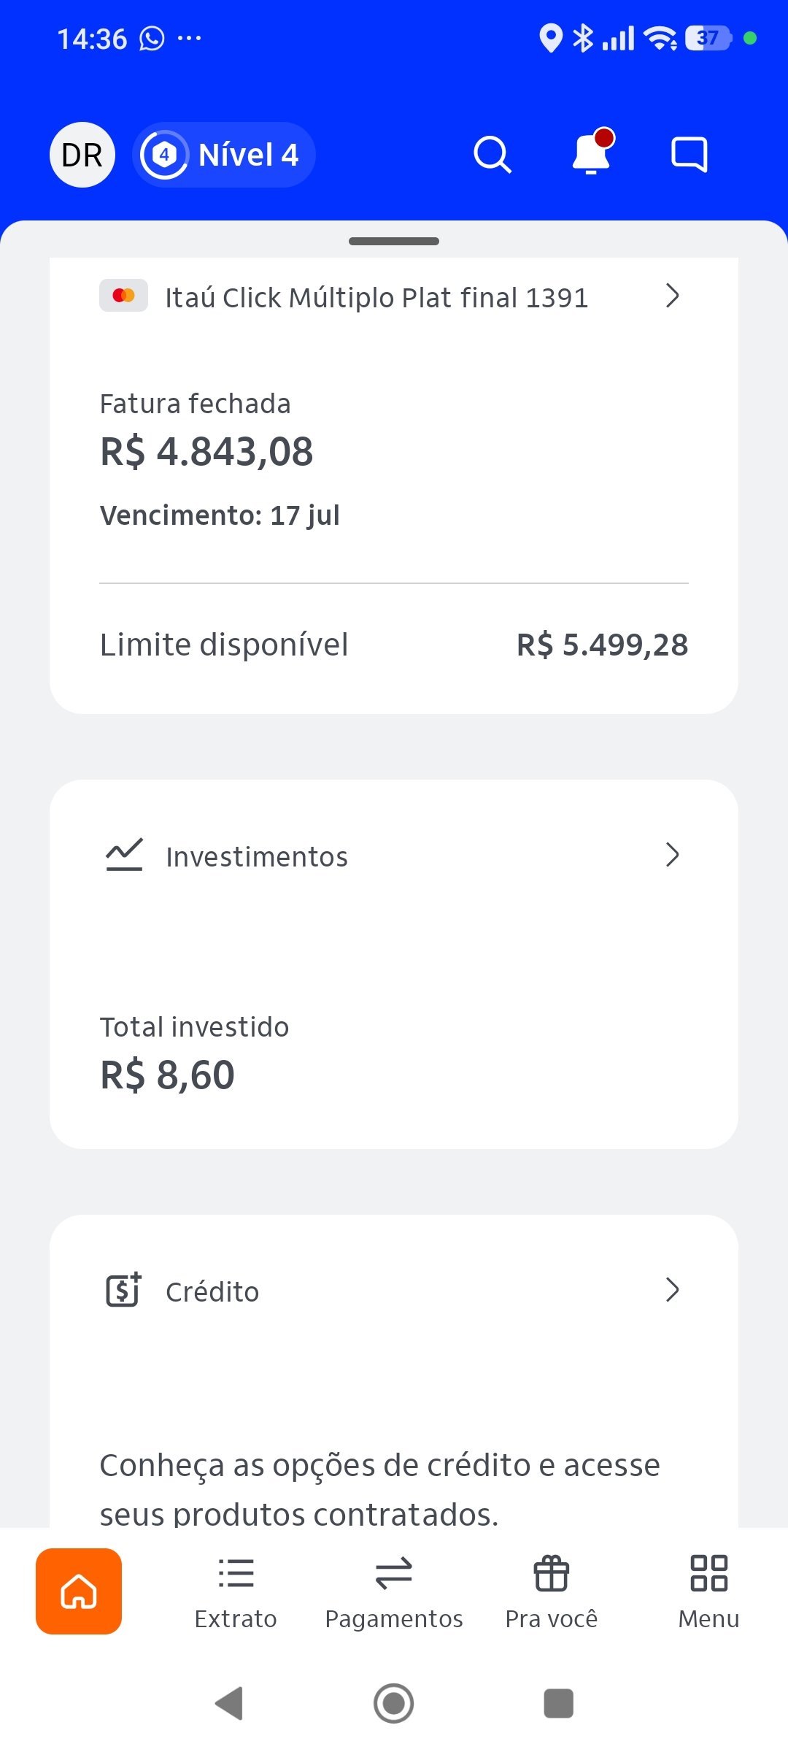This screenshot has height=1752, width=788.
Task: Expand the Crédito section chevron
Action: (x=673, y=1290)
